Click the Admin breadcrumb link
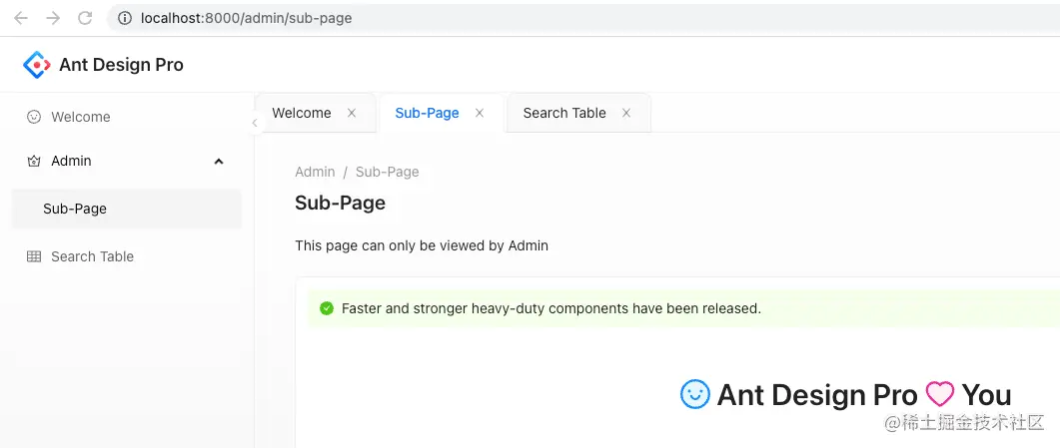This screenshot has width=1060, height=448. tap(315, 172)
